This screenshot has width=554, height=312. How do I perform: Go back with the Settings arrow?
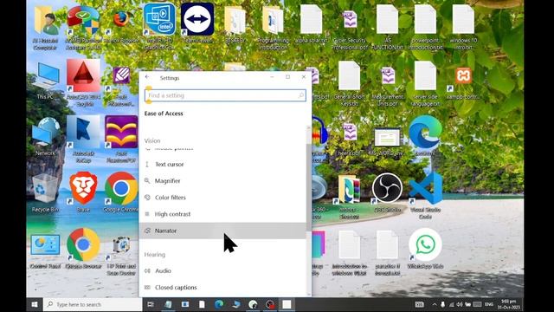point(147,77)
